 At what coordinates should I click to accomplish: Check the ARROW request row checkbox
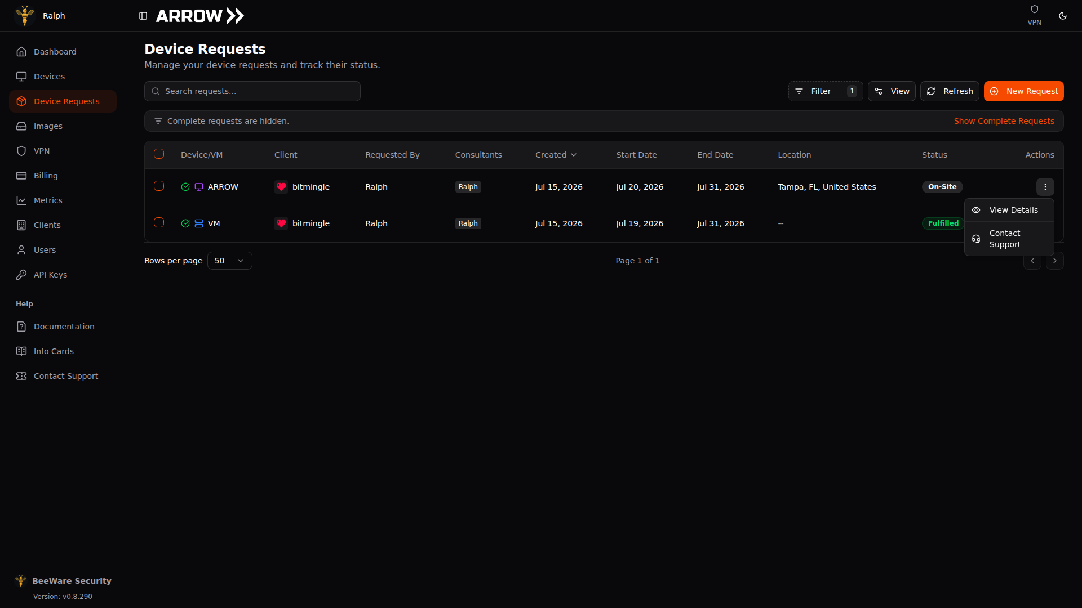click(159, 186)
